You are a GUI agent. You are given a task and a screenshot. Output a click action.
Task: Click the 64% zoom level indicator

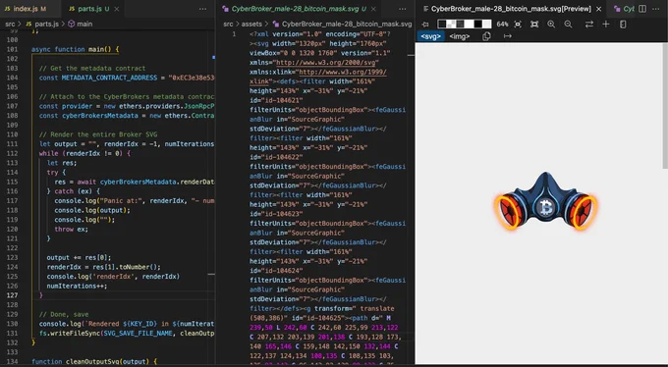pyautogui.click(x=502, y=25)
